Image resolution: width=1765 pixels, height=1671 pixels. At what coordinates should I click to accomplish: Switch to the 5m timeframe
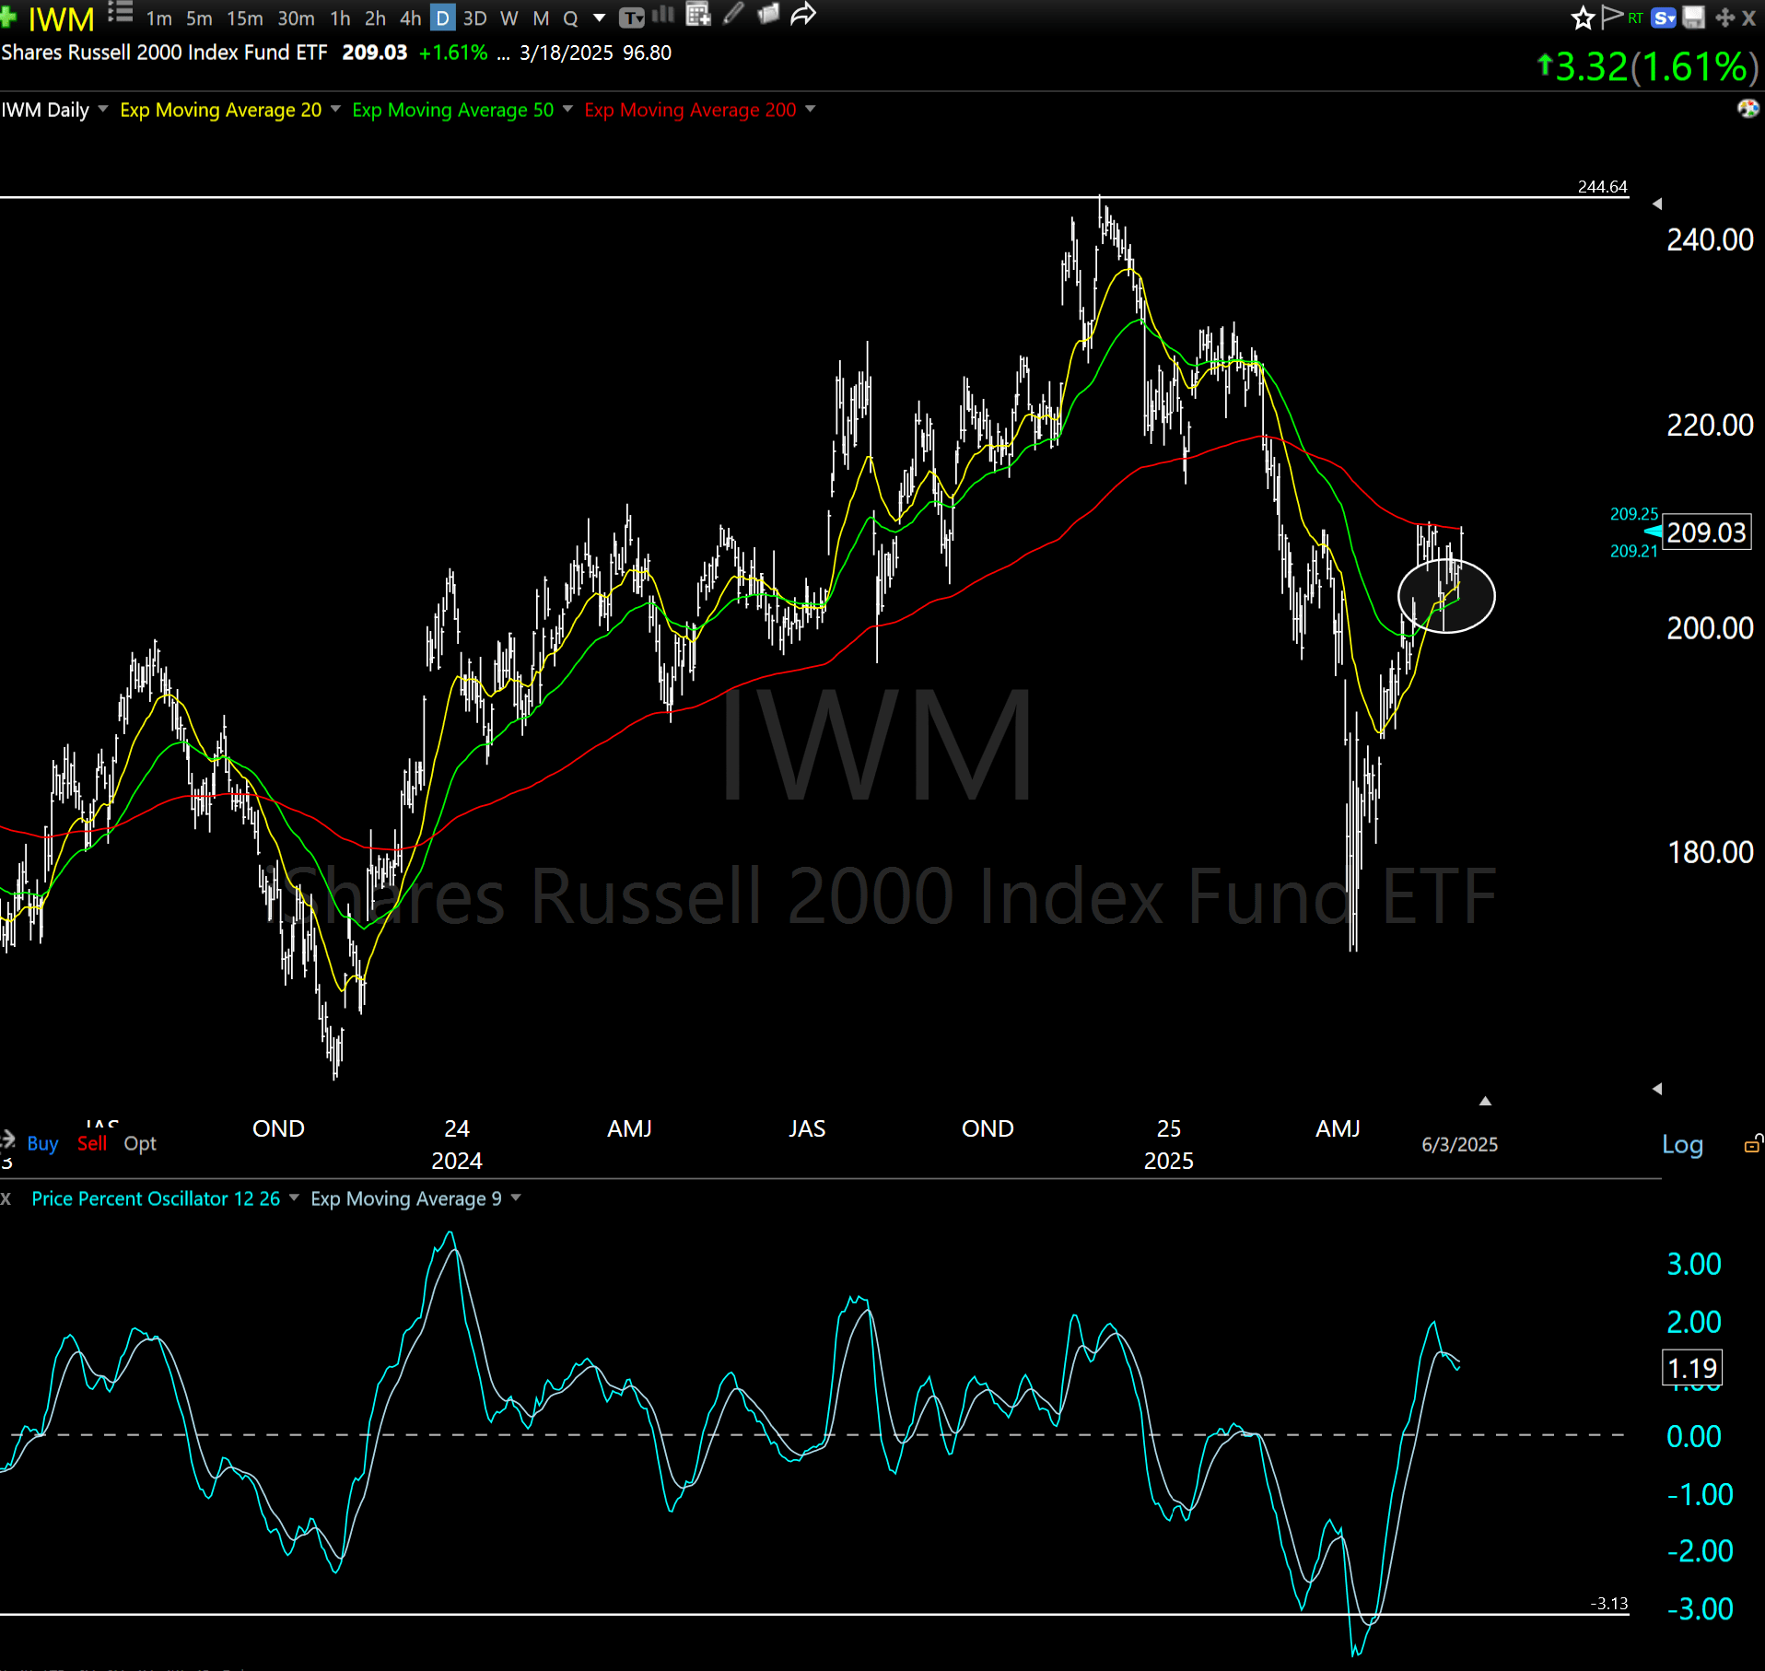click(199, 18)
